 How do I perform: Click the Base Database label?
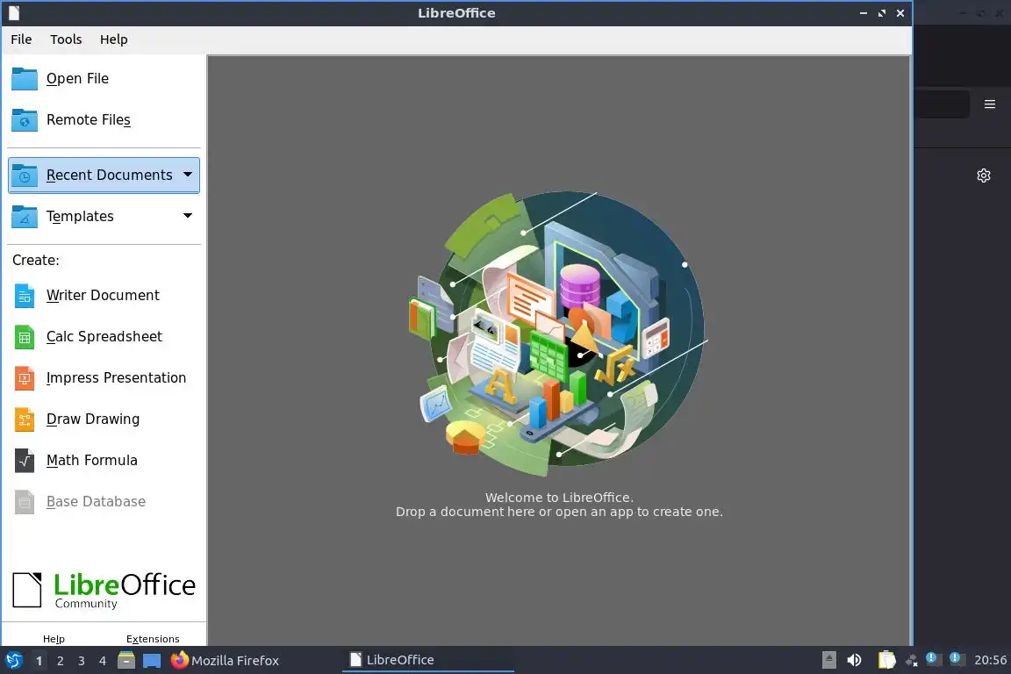tap(96, 502)
